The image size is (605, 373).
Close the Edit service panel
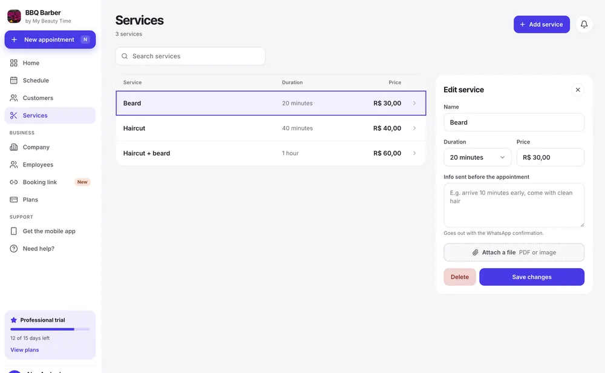pos(578,90)
